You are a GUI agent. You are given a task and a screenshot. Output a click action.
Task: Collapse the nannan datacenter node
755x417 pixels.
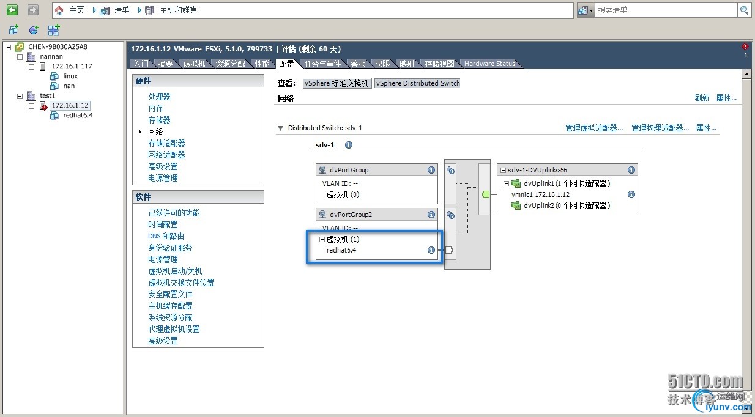(20, 56)
